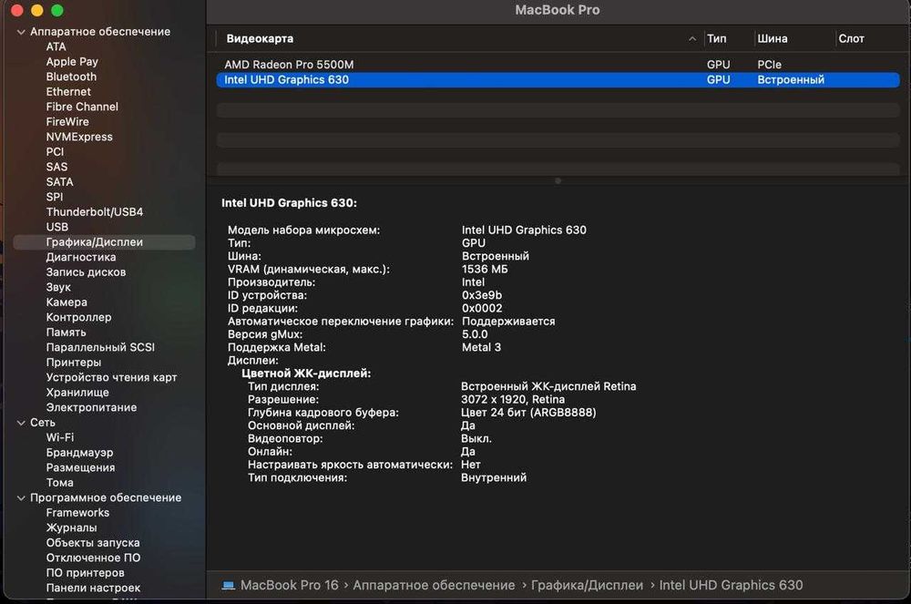Open Журналы in the sidebar
Image resolution: width=911 pixels, height=604 pixels.
tap(71, 527)
